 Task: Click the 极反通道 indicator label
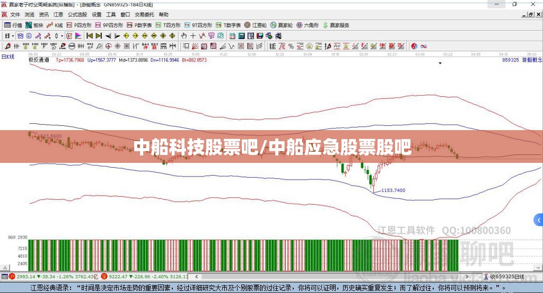click(39, 60)
